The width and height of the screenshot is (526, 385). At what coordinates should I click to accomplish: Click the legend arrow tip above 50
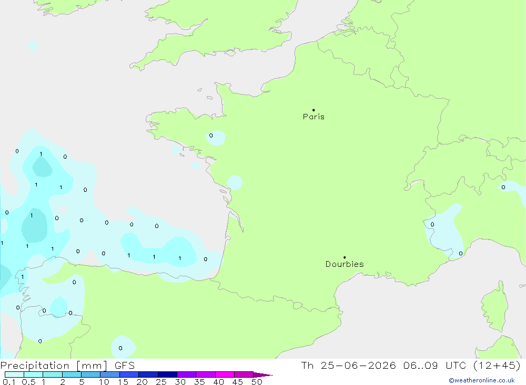click(x=264, y=375)
